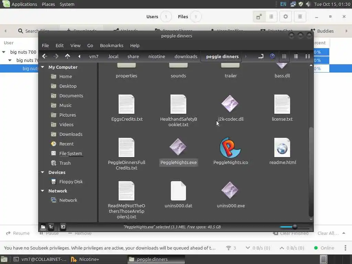Toggle the location entry mode icon

(x=261, y=56)
